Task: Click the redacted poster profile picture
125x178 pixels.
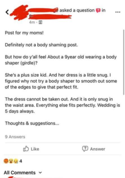Action: pos(19,12)
